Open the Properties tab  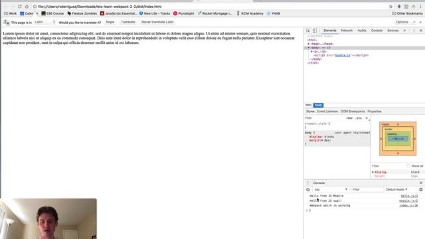[x=375, y=112]
